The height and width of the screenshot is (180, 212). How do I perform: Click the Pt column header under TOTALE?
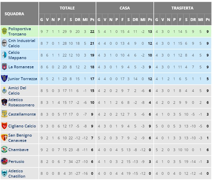click(92, 20)
